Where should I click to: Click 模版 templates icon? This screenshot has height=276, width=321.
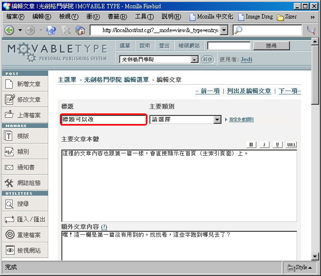click(8, 136)
